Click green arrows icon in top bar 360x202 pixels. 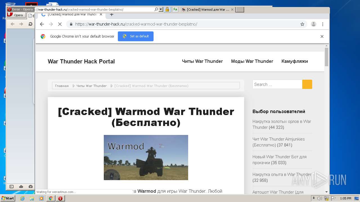pos(175,10)
